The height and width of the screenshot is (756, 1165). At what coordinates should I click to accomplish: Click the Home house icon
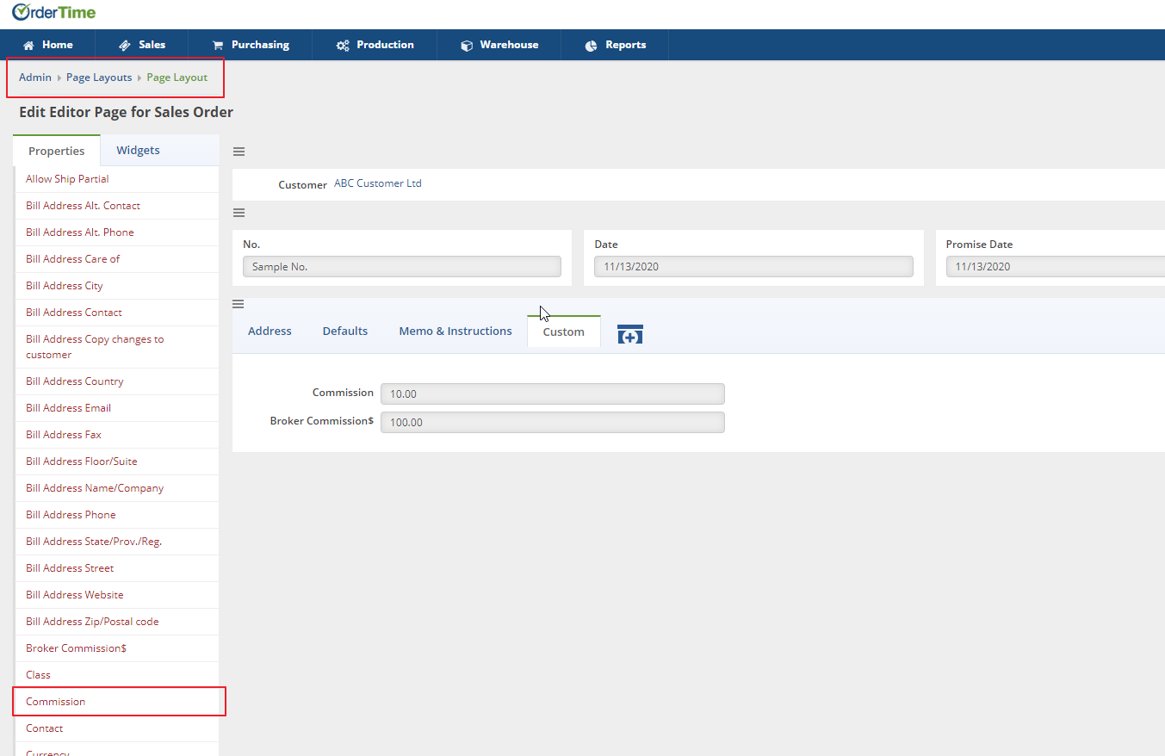[28, 46]
